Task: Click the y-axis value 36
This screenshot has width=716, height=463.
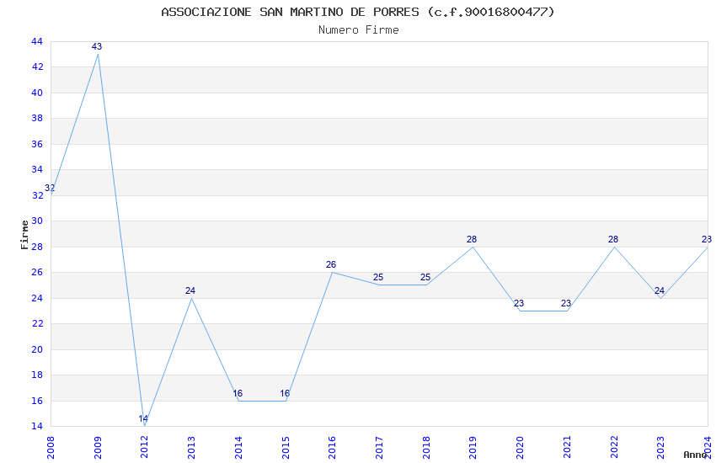Action: tap(37, 144)
